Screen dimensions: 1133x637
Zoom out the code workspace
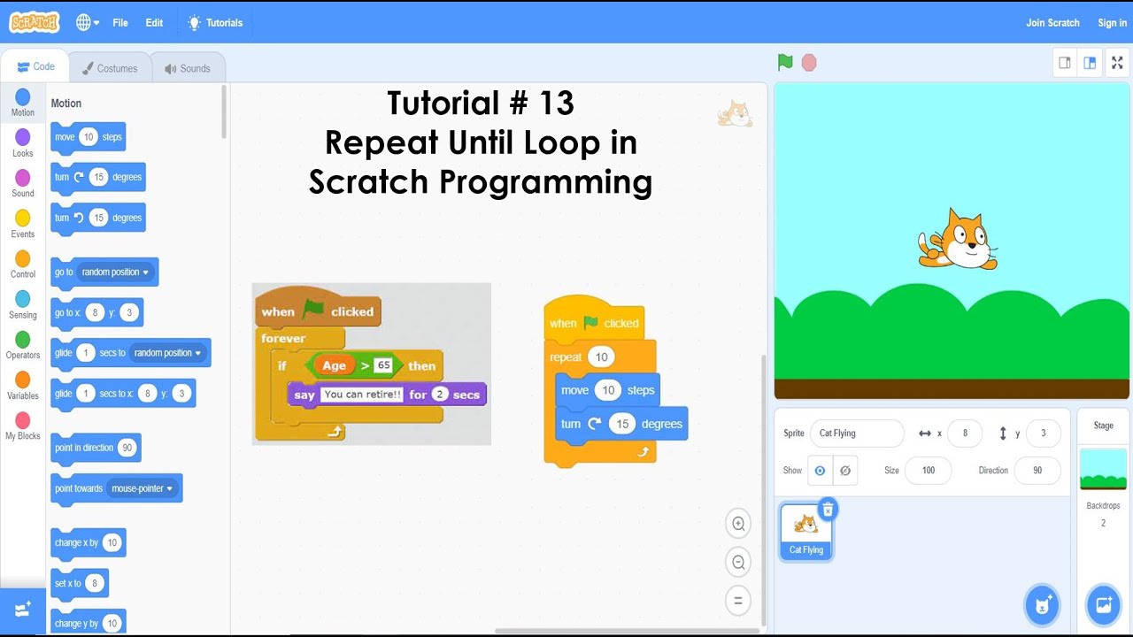tap(737, 562)
